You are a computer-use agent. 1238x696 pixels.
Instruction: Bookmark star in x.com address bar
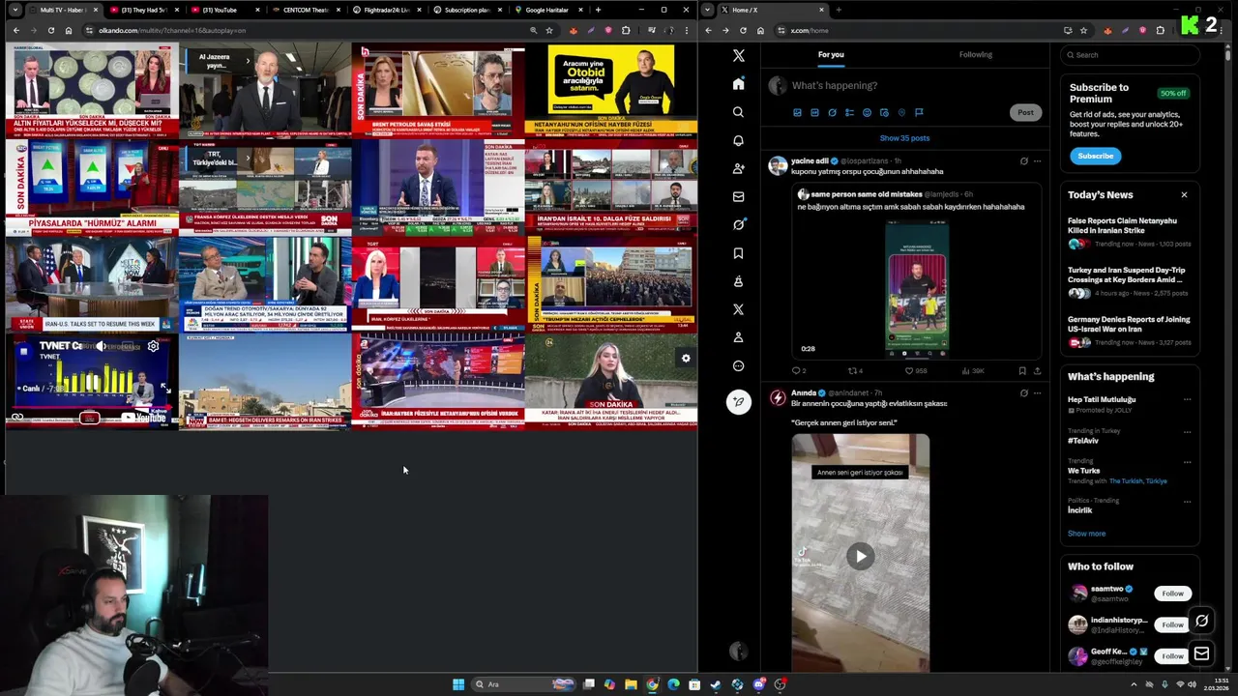tap(1083, 30)
